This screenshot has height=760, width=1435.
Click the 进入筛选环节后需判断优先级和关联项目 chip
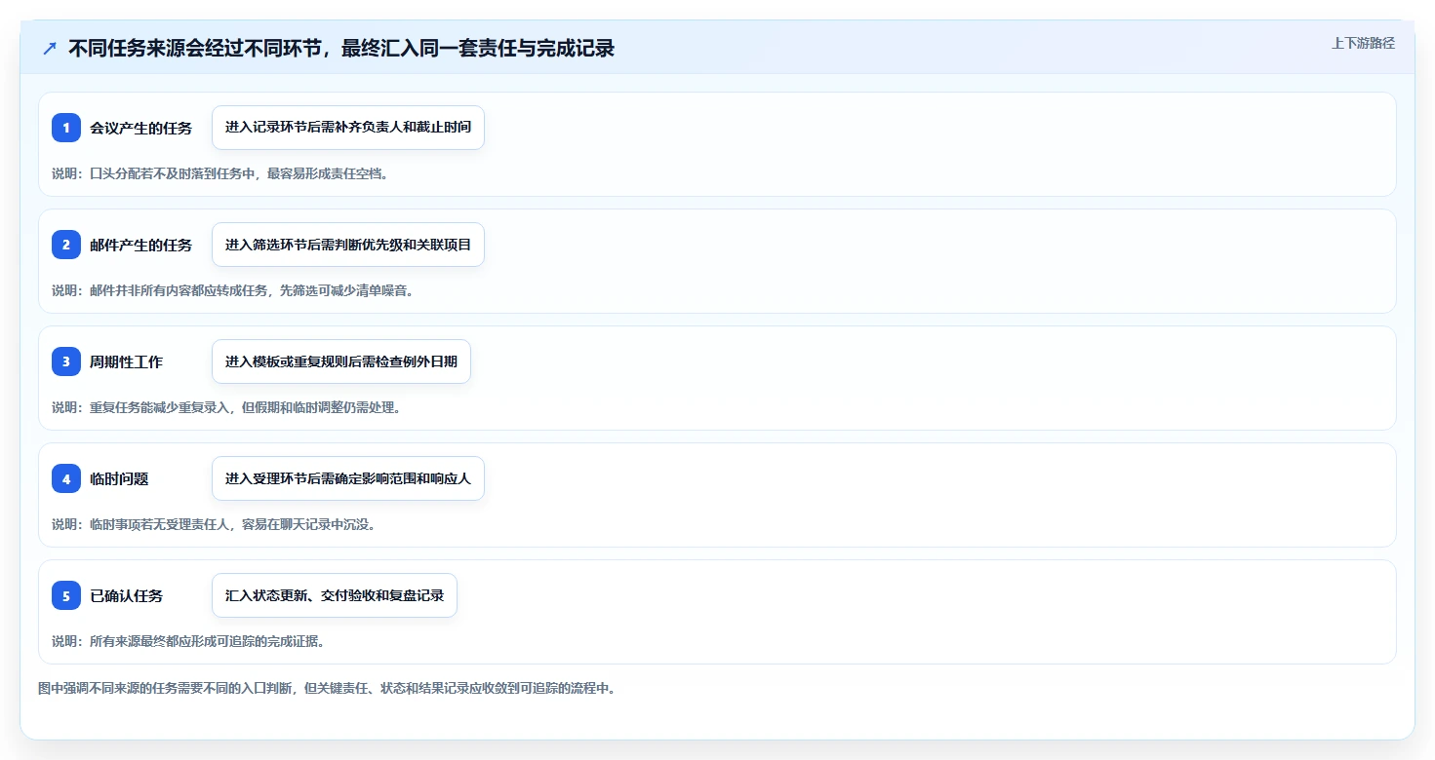point(348,245)
